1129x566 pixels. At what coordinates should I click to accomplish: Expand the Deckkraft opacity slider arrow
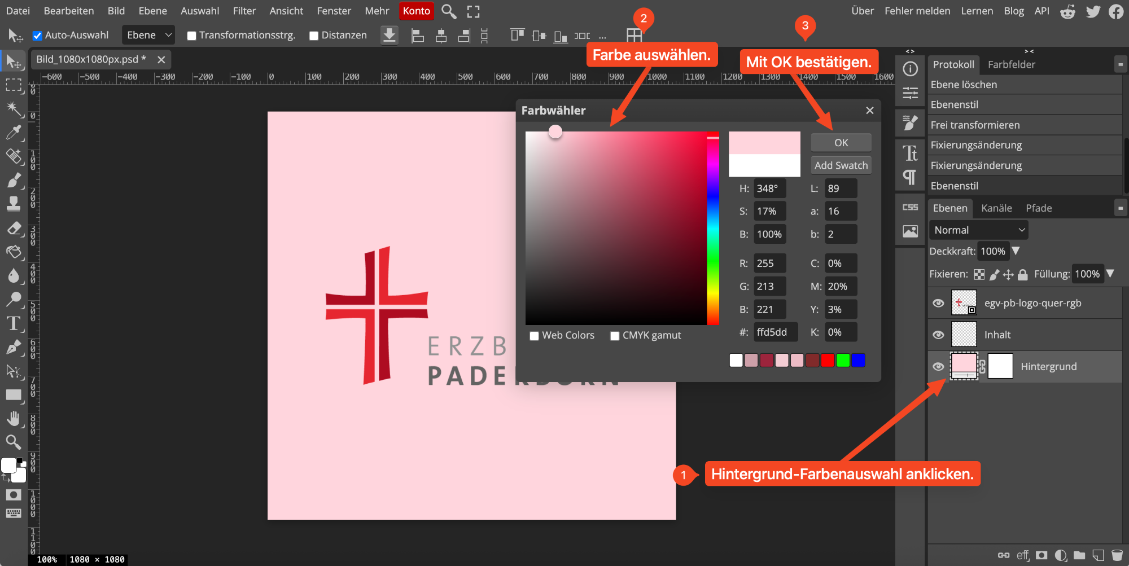tap(1016, 251)
